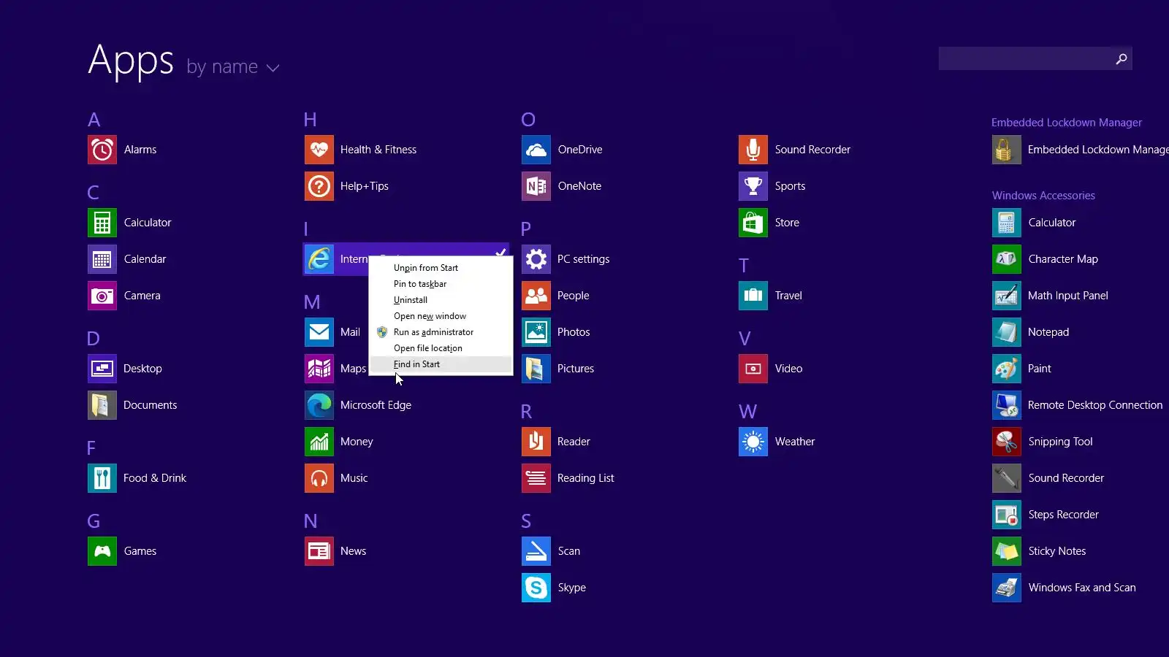
Task: Open Sound Recorder under Windows Accessories
Action: coord(1067,478)
